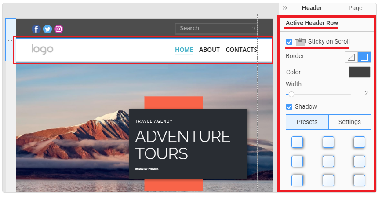Open the Facebook social icon
This screenshot has width=382, height=197.
point(36,29)
